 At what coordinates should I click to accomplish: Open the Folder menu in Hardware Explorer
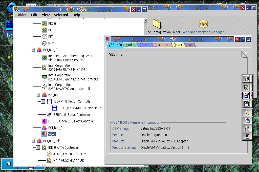click(21, 15)
